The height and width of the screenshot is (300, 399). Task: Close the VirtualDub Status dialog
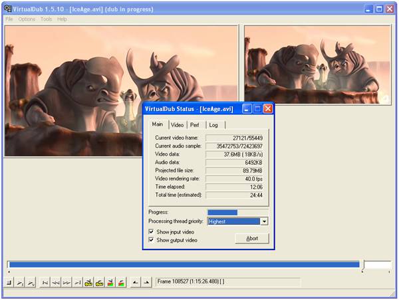pyautogui.click(x=268, y=109)
